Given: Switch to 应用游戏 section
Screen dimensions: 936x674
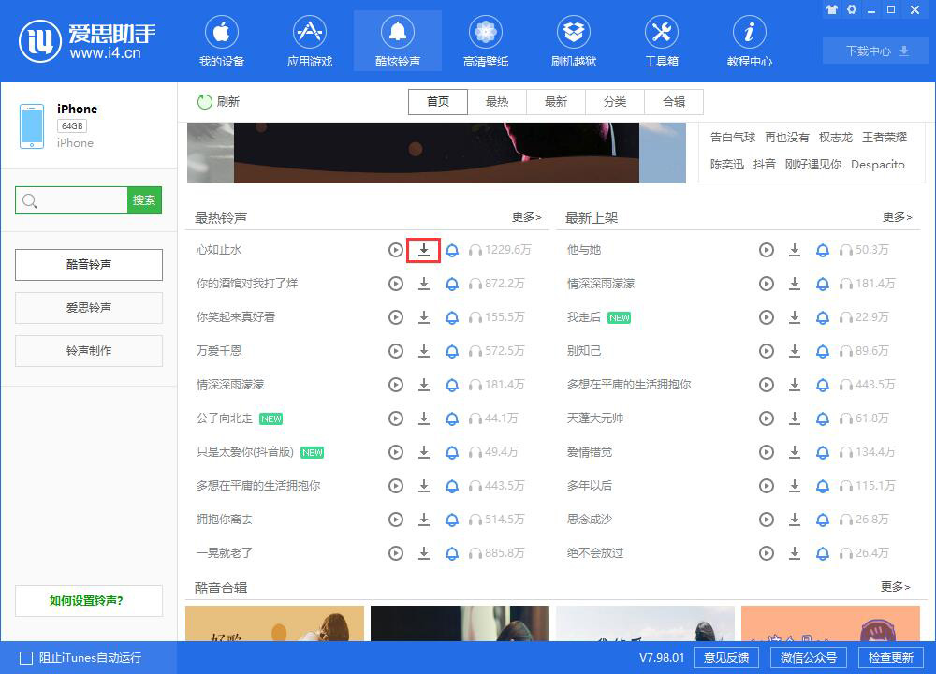Looking at the screenshot, I should (x=309, y=40).
